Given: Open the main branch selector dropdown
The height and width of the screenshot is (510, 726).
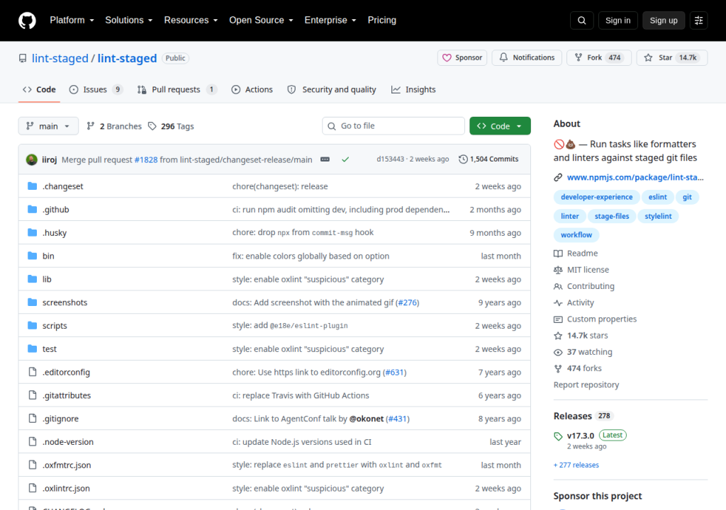Looking at the screenshot, I should pyautogui.click(x=48, y=126).
